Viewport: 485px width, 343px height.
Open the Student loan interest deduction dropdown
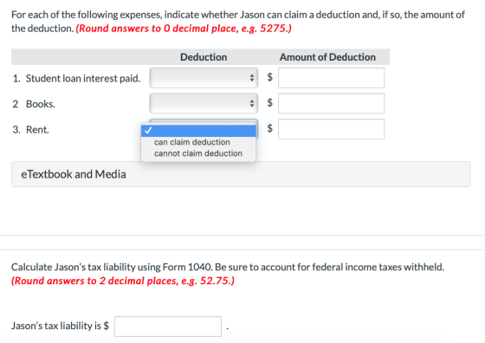204,78
